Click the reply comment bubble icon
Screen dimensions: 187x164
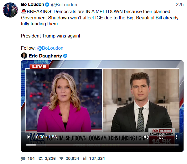pos(23,158)
